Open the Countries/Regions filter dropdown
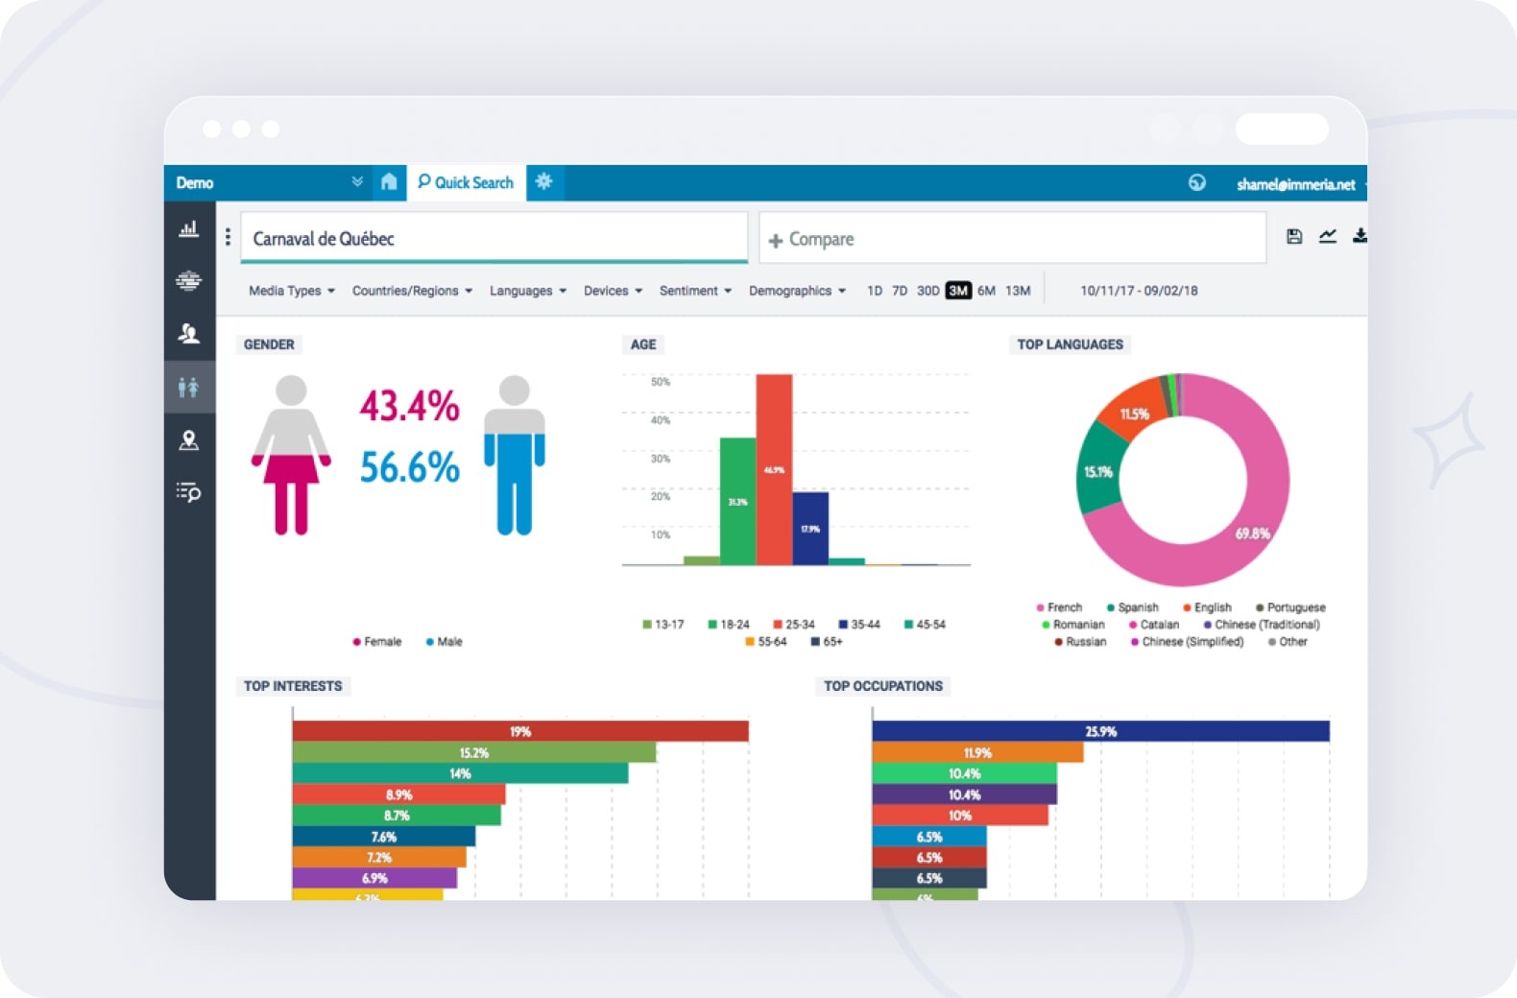Viewport: 1517px width, 998px height. [412, 291]
